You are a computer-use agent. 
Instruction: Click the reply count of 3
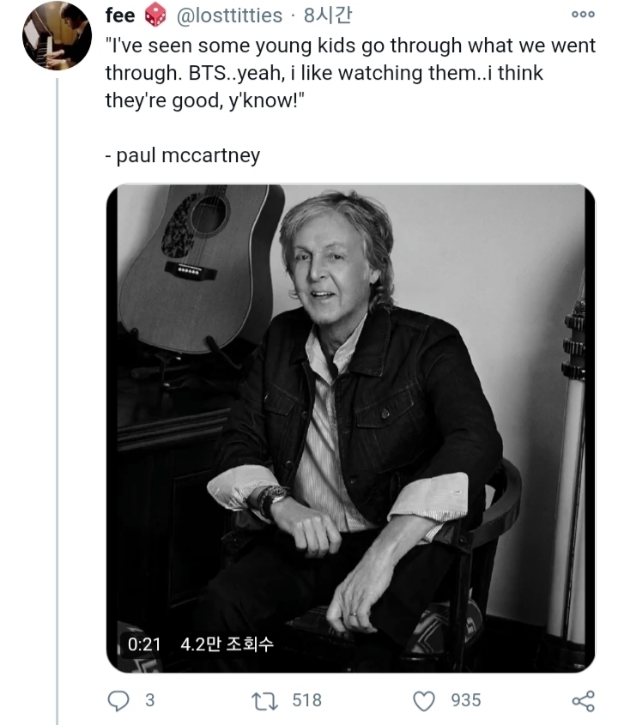coord(149,701)
